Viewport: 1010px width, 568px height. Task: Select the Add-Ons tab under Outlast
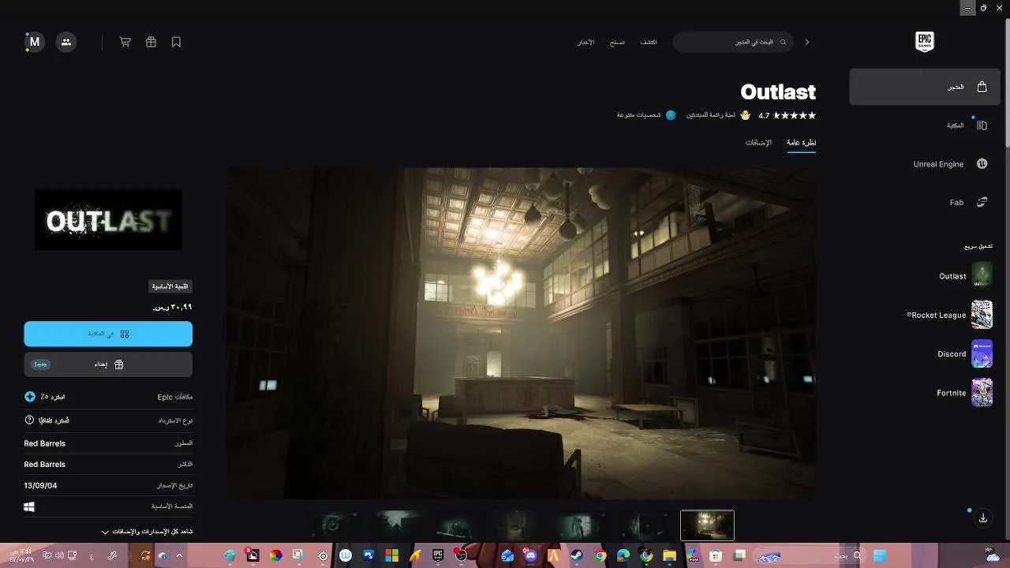[x=758, y=143]
